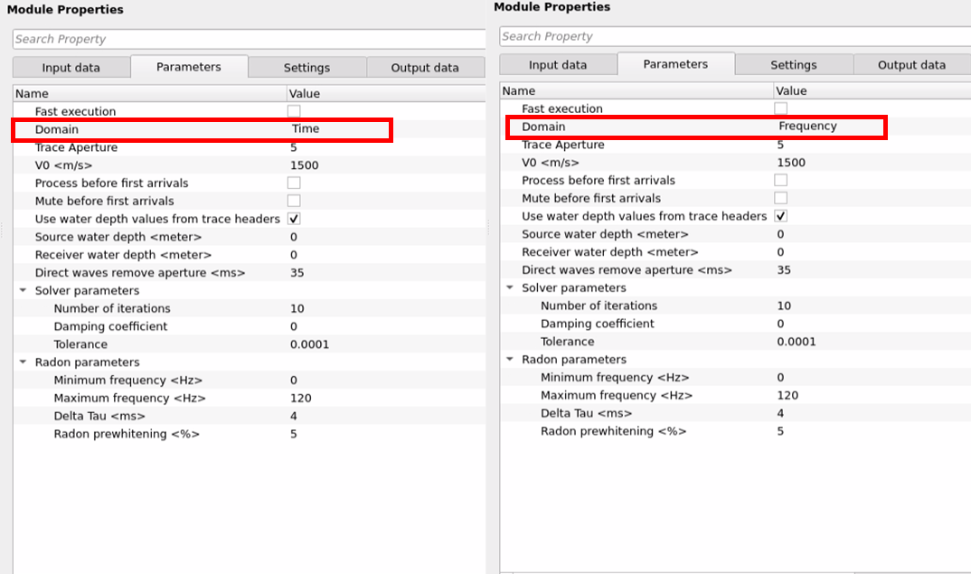Toggle Process before first arrivals in left panel
Viewport: 971px width, 574px height.
(294, 183)
